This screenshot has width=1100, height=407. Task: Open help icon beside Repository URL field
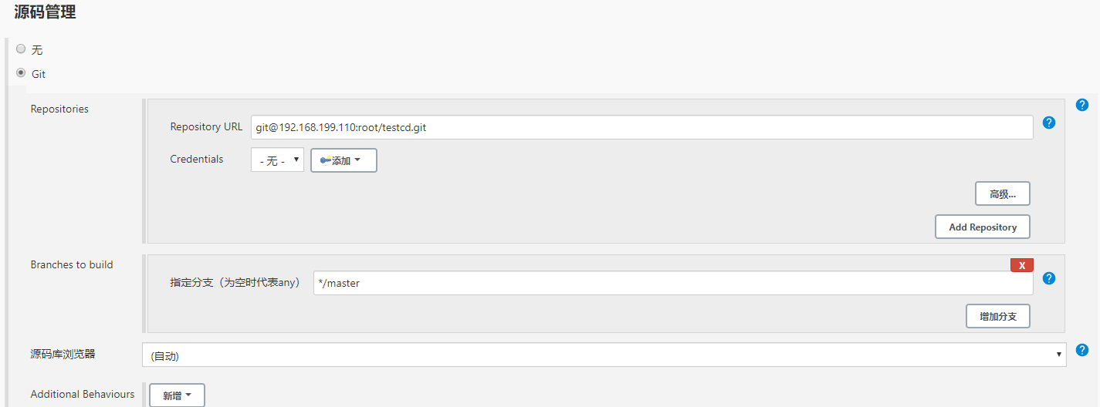click(x=1048, y=123)
